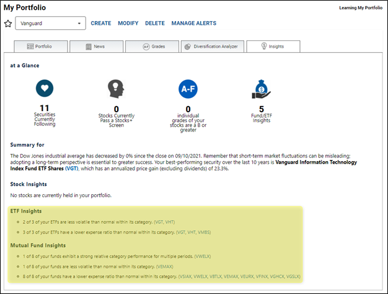Screen dimensions: 388x294
Task: Click the 'No stocks are currently held' message
Action: [61, 195]
